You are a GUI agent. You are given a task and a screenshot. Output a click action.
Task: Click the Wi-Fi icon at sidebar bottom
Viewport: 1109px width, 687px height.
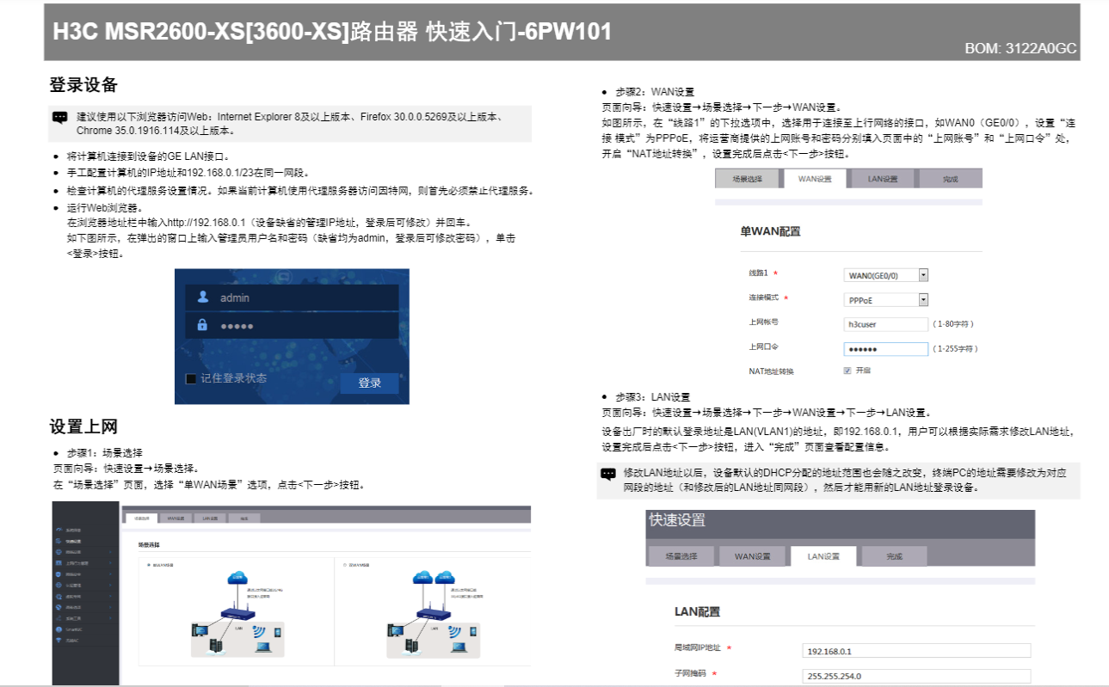pyautogui.click(x=58, y=641)
